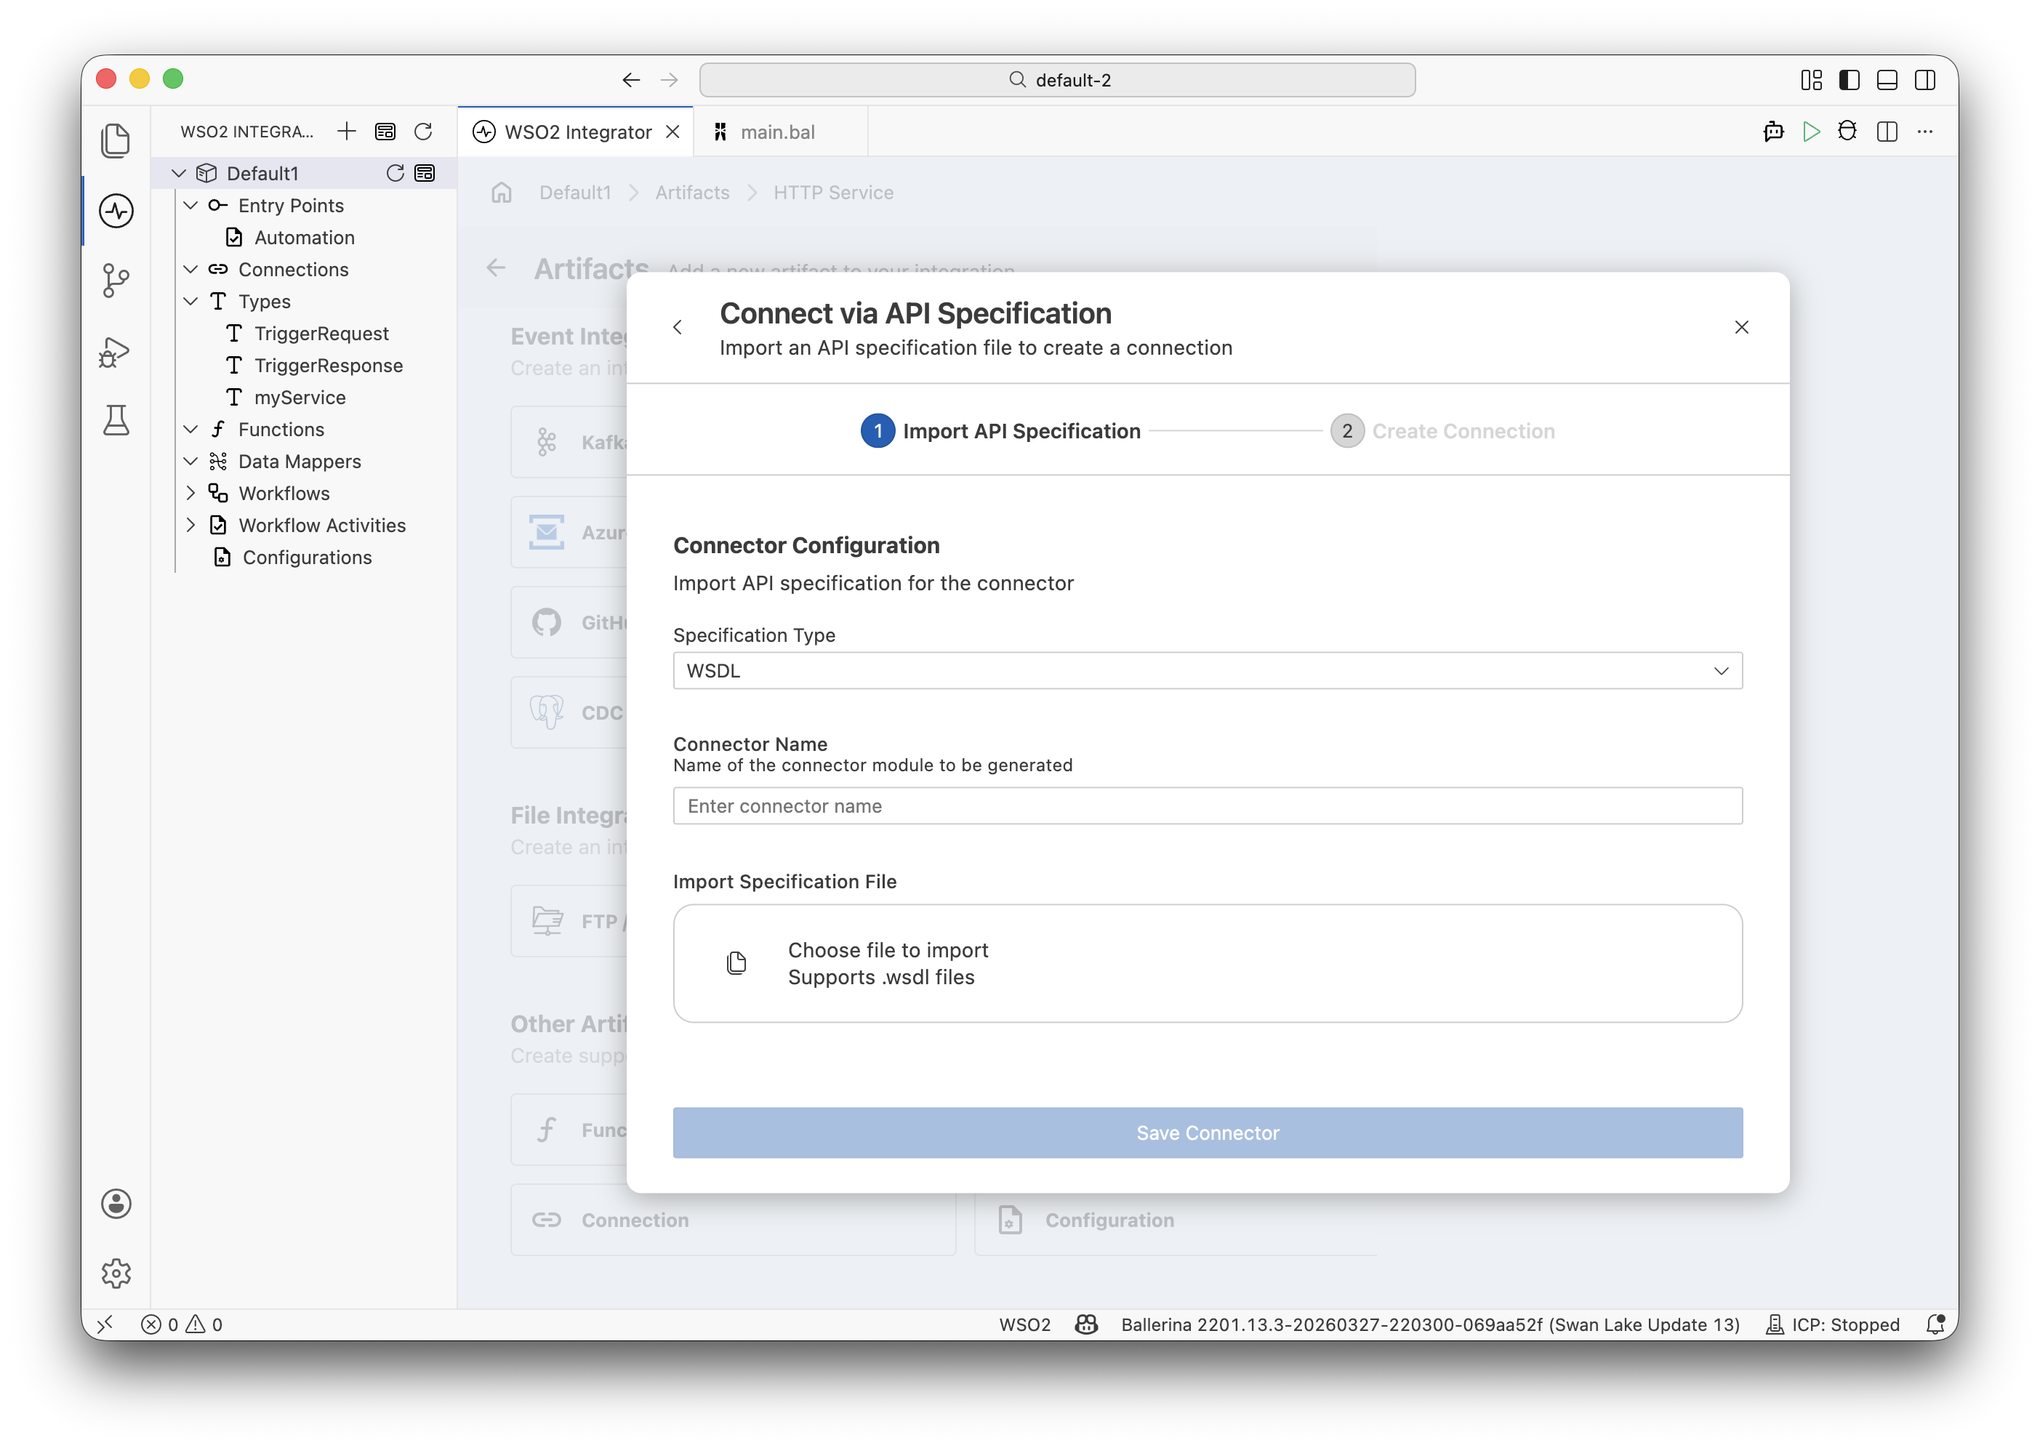Open the Source Control view
This screenshot has height=1448, width=2040.
point(116,280)
